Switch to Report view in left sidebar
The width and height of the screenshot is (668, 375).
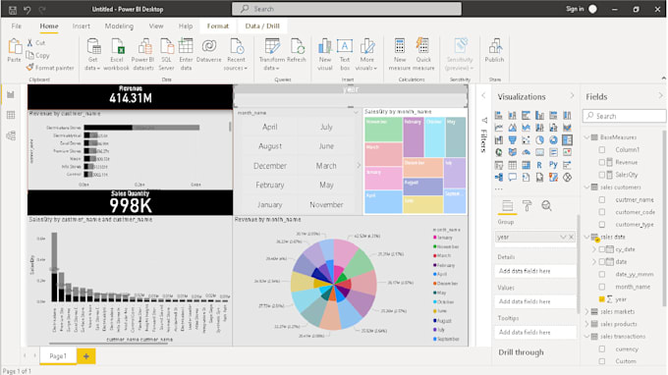click(x=11, y=94)
